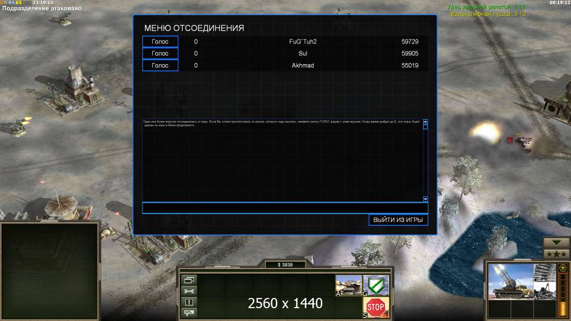Screen dimensions: 571x321
Task: Click player name Sul
Action: [x=303, y=53]
